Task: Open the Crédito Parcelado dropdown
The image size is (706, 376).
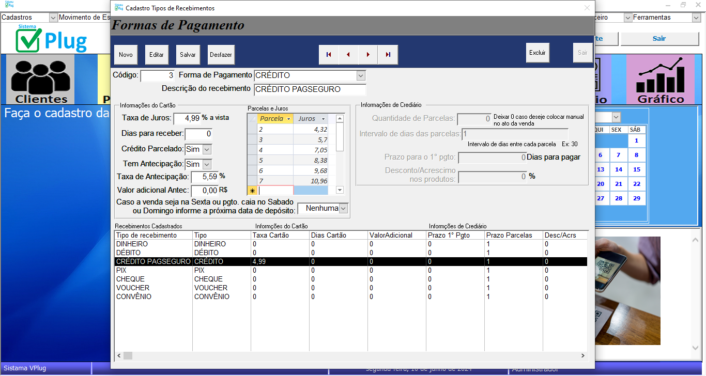Action: [207, 149]
